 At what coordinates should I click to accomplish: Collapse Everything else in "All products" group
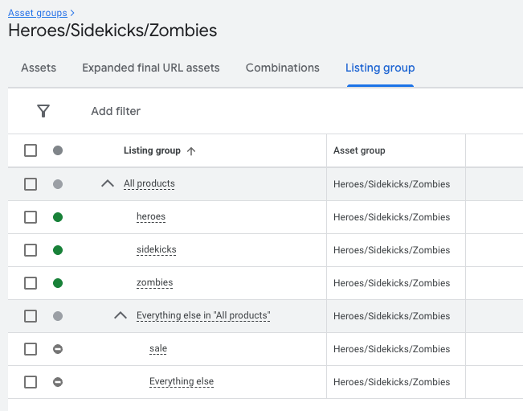(x=121, y=316)
